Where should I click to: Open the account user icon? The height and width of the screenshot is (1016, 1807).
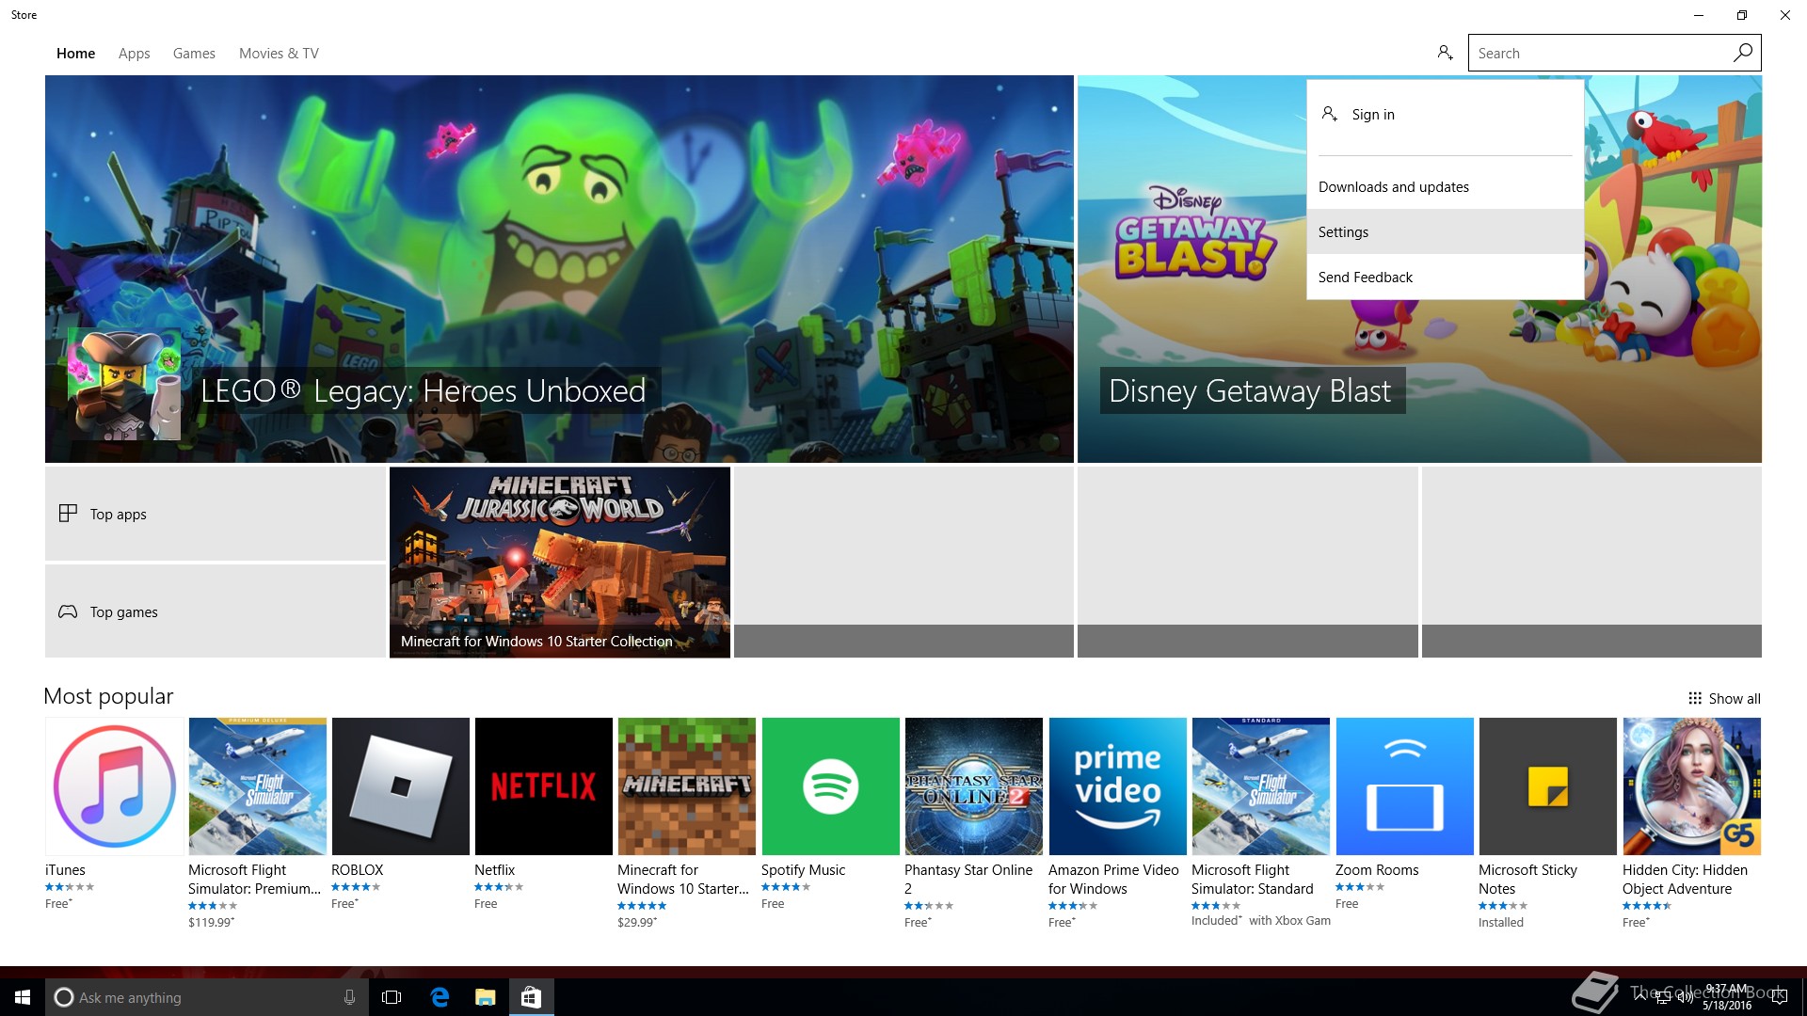(x=1445, y=53)
